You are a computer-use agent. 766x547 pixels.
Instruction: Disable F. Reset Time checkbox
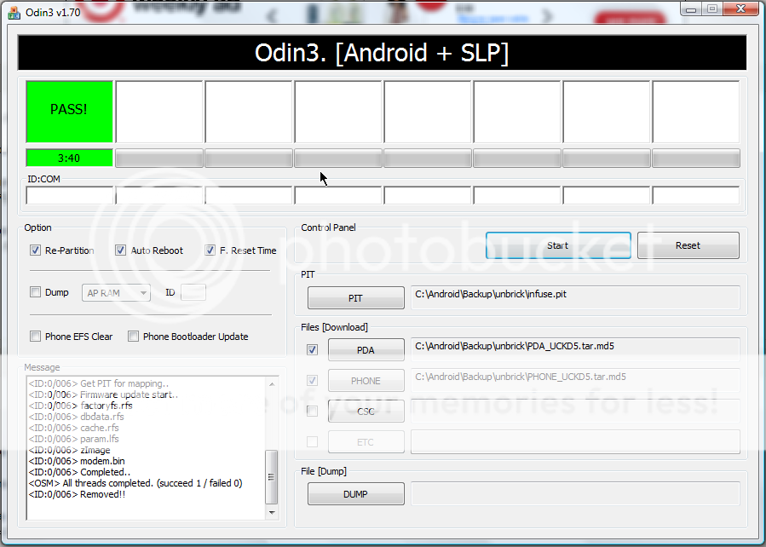pos(210,250)
